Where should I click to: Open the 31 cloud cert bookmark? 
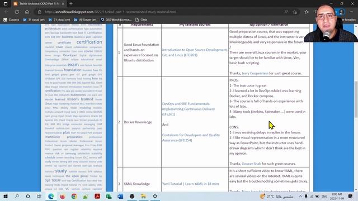click(34, 20)
